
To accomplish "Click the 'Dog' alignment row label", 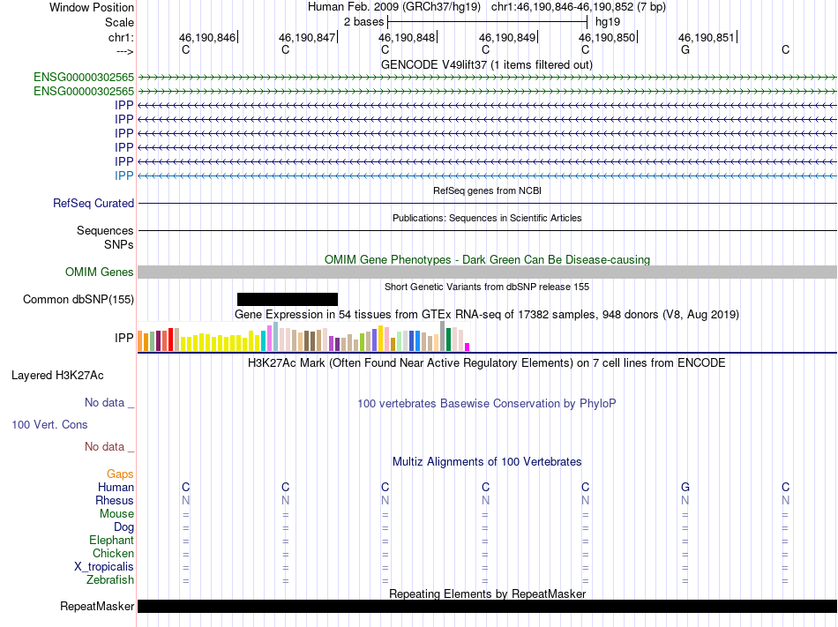I will 123,527.
